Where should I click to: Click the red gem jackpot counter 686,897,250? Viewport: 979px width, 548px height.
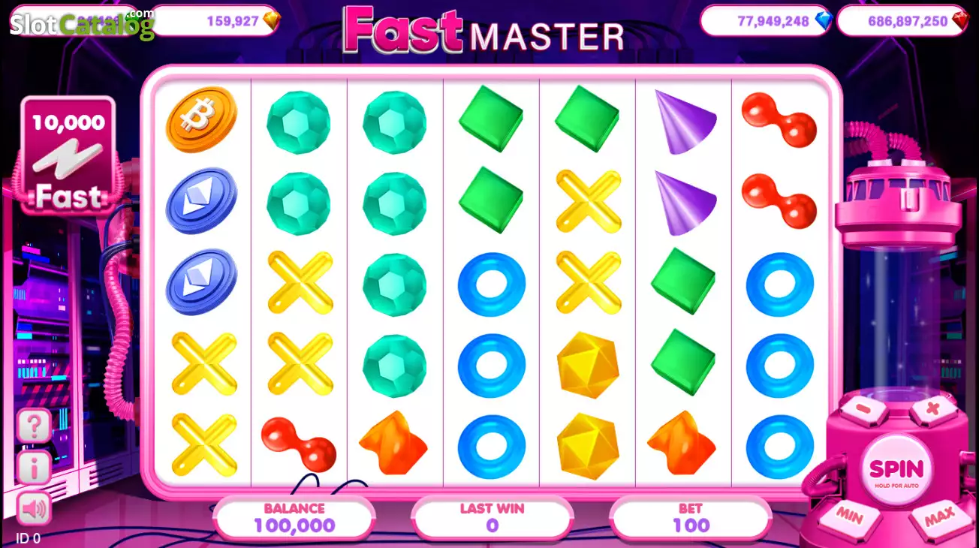906,20
